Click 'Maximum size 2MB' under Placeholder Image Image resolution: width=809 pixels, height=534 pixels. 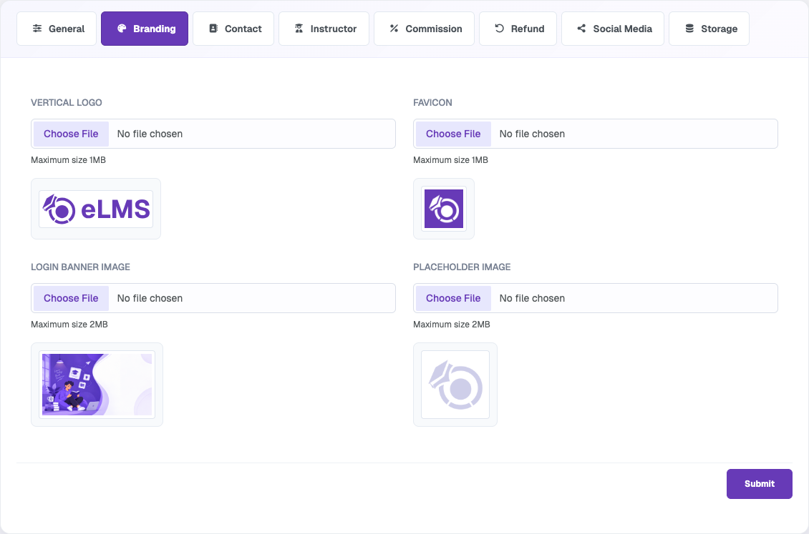[x=452, y=325]
